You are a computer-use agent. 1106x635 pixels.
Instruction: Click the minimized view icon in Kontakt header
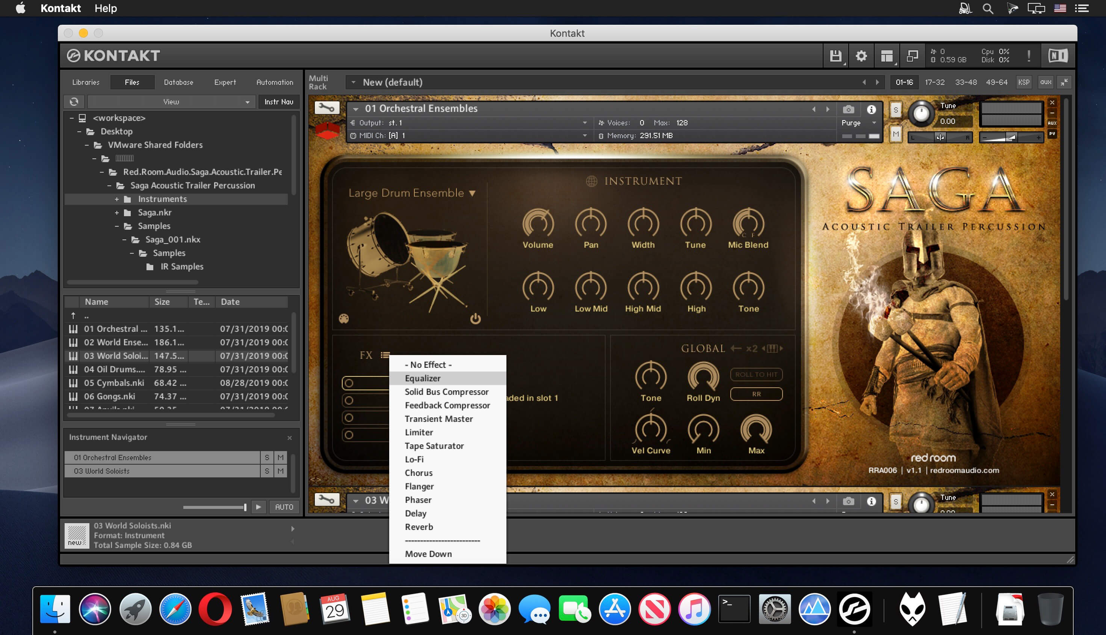[912, 56]
